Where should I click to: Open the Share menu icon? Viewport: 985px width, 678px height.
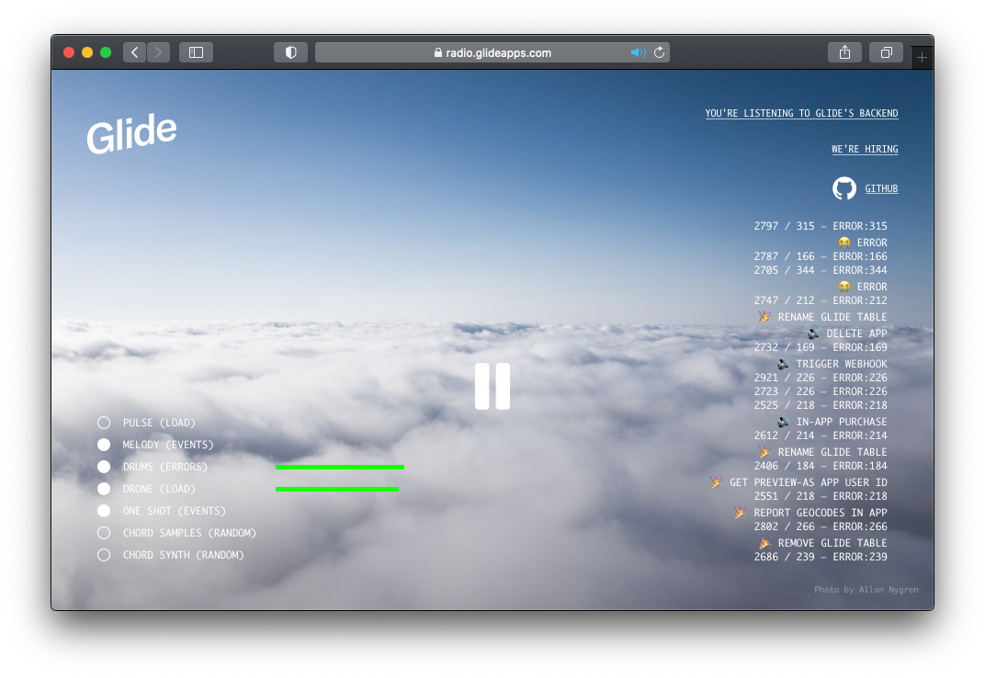(845, 52)
